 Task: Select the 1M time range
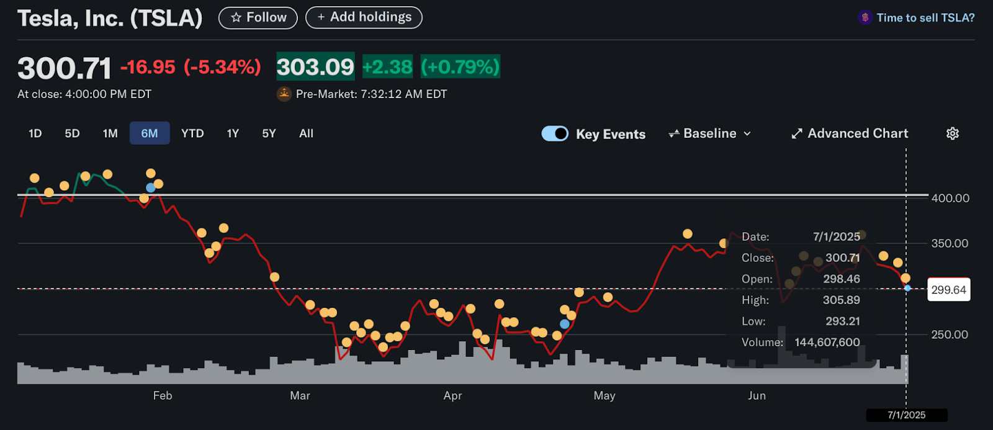110,133
